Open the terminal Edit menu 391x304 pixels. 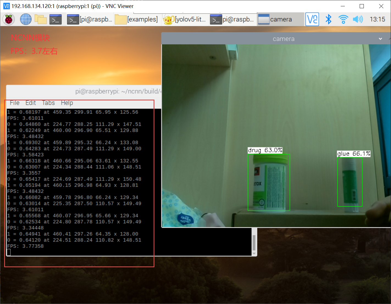pos(30,103)
